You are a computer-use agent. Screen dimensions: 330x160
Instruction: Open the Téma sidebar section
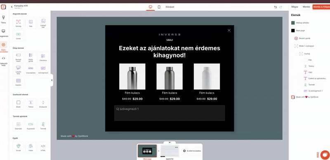(x=3, y=19)
